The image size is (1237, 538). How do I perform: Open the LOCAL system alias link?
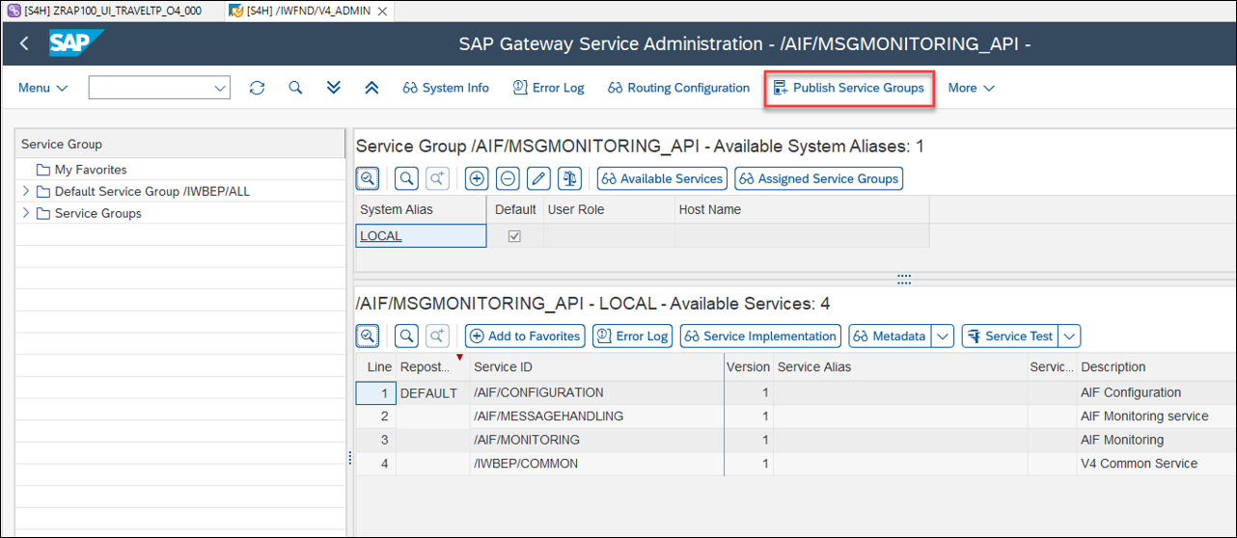pyautogui.click(x=381, y=236)
